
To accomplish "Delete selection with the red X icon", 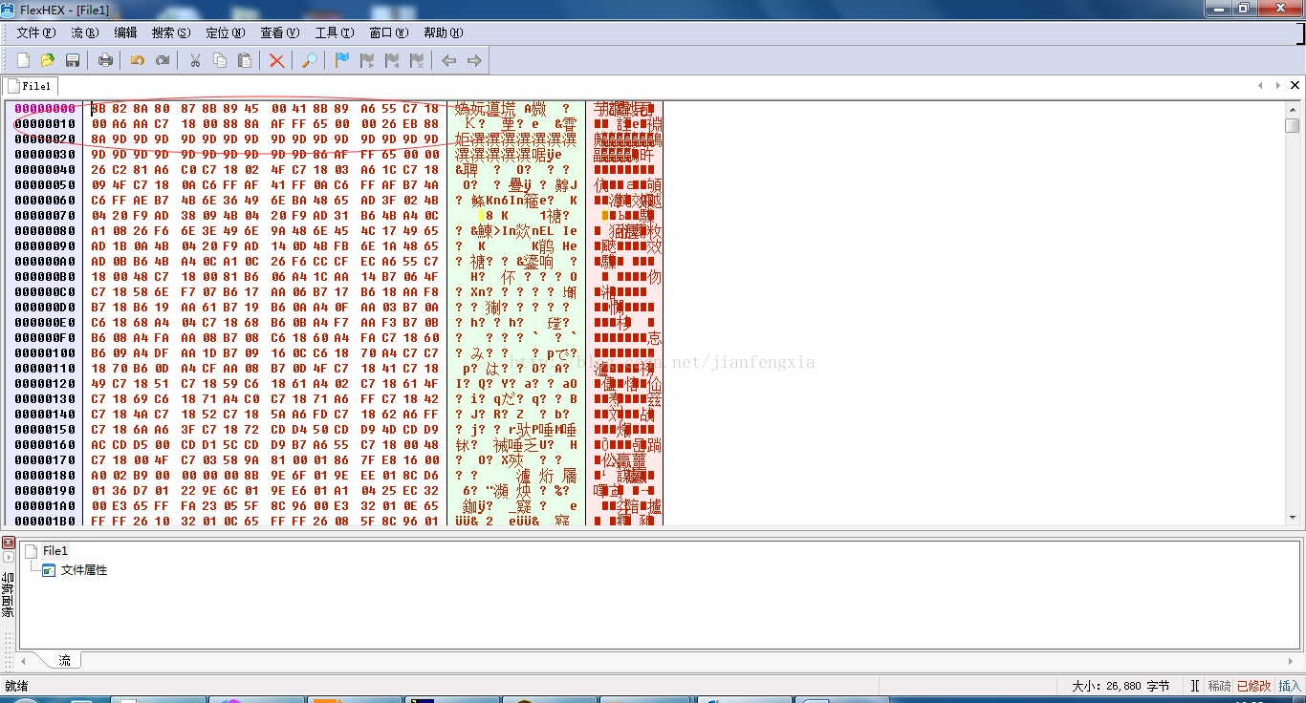I will point(277,60).
